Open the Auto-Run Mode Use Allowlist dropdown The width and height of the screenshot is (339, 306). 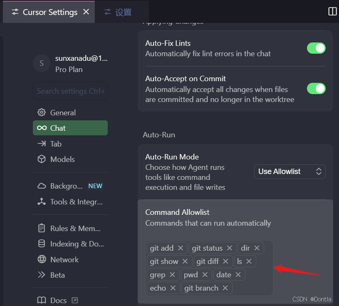tap(290, 172)
